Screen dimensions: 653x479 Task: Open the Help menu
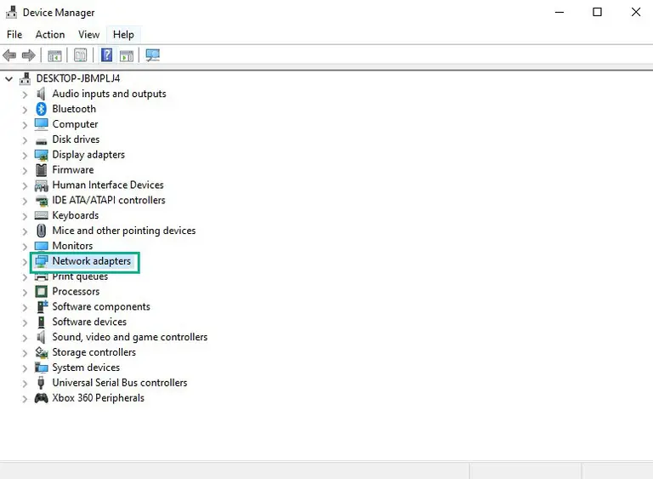(123, 35)
